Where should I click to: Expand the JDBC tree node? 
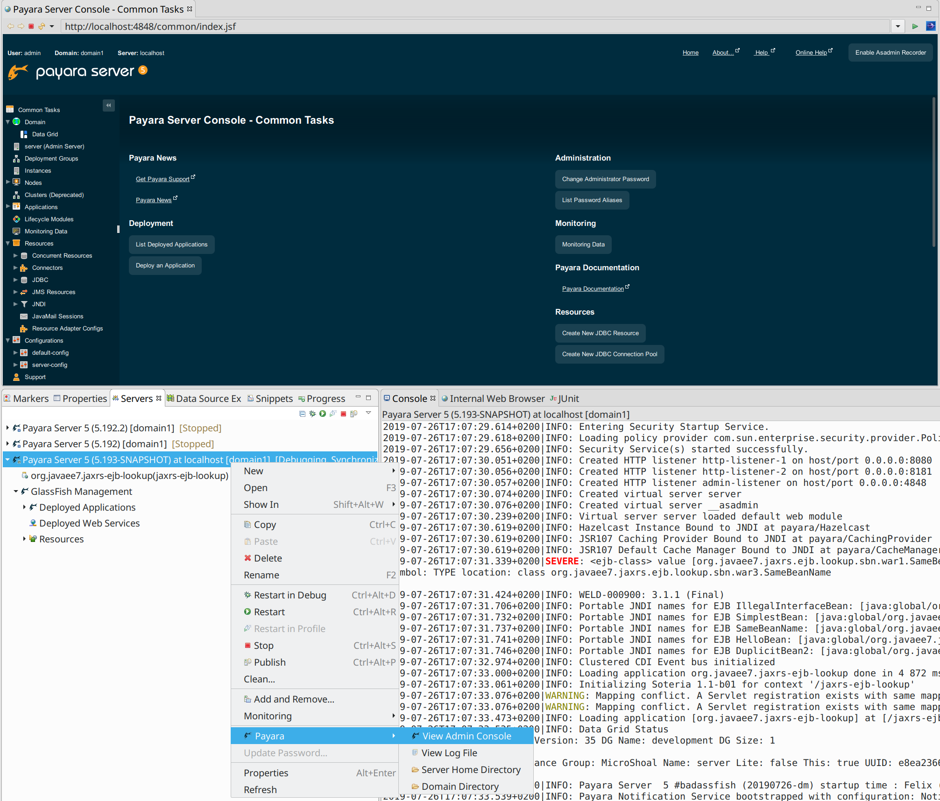tap(15, 280)
